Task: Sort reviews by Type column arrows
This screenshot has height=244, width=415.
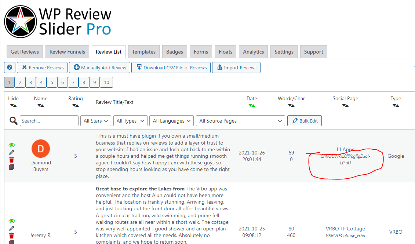Action: 396,106
